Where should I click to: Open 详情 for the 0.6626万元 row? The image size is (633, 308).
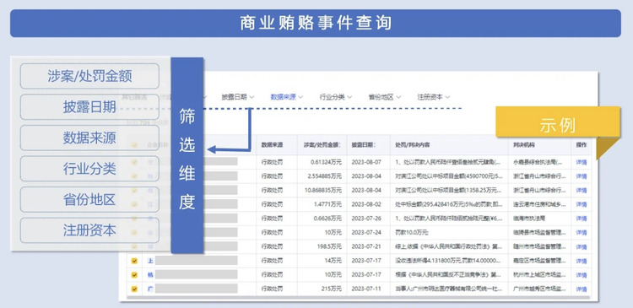click(581, 219)
